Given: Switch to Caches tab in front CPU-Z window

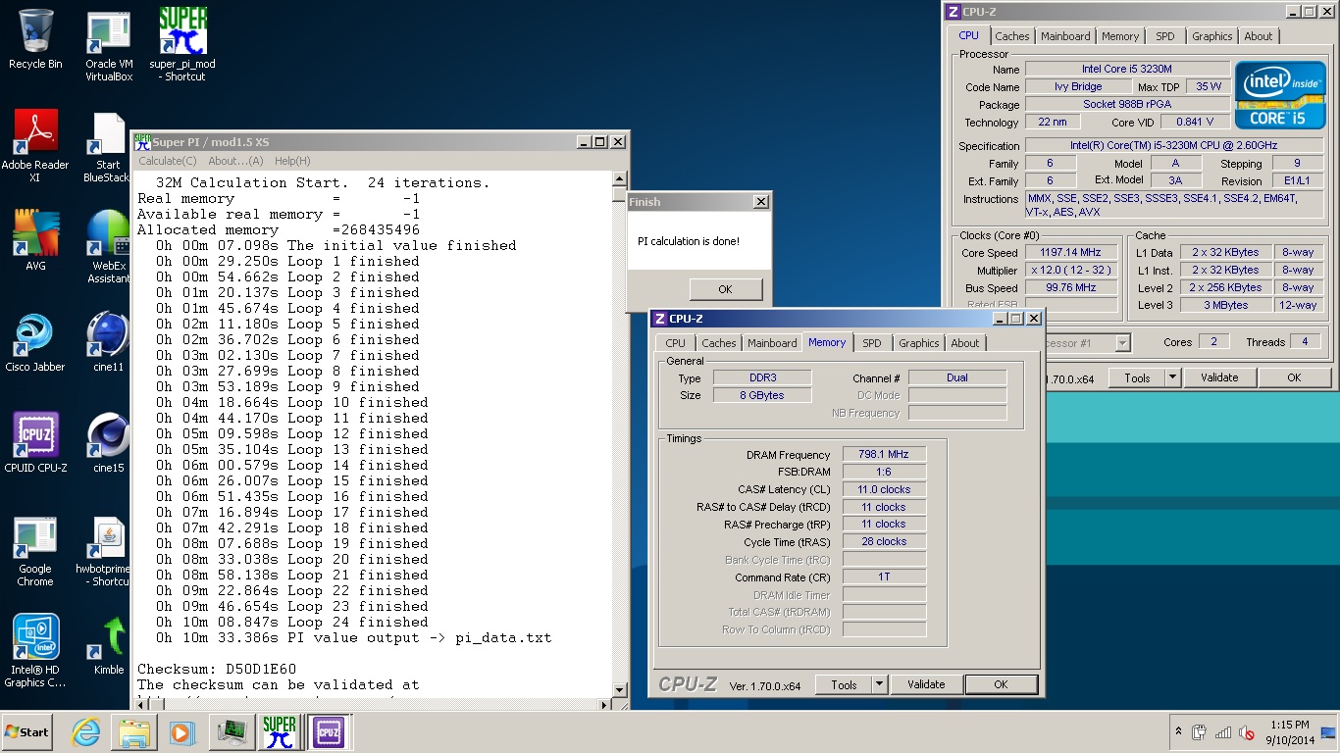Looking at the screenshot, I should (718, 343).
